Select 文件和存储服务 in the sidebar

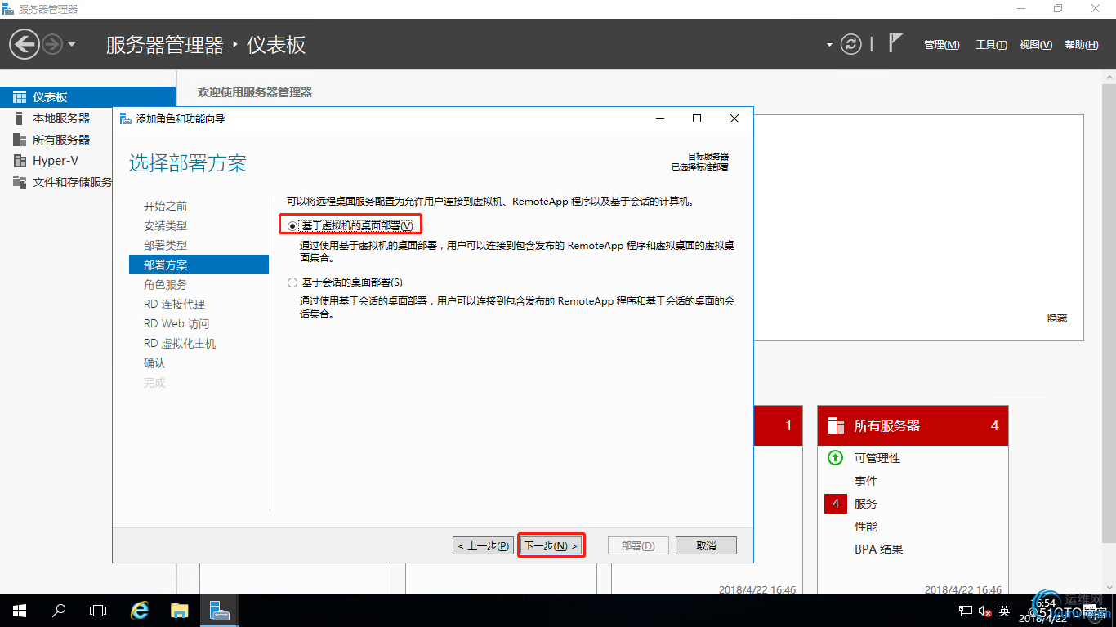pos(72,182)
